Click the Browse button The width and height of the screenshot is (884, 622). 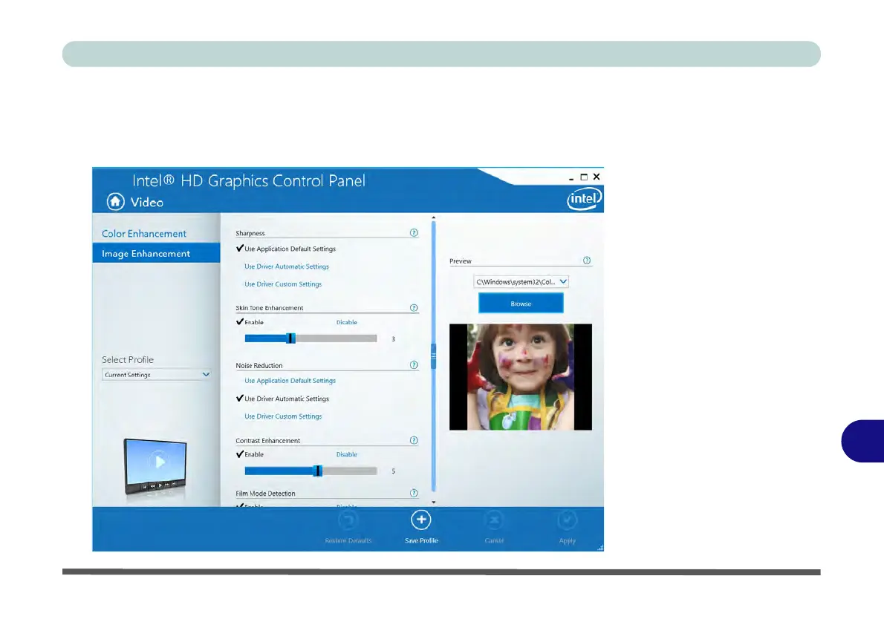[x=521, y=303]
